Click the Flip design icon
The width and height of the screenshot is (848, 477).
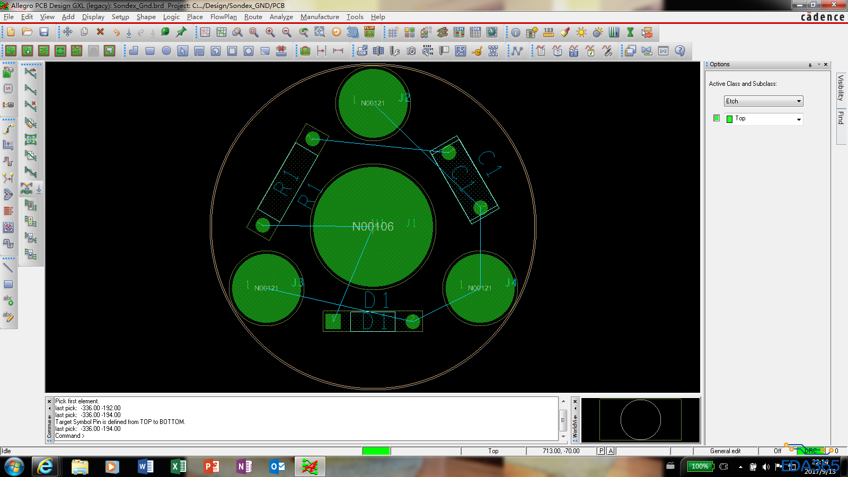tap(369, 32)
